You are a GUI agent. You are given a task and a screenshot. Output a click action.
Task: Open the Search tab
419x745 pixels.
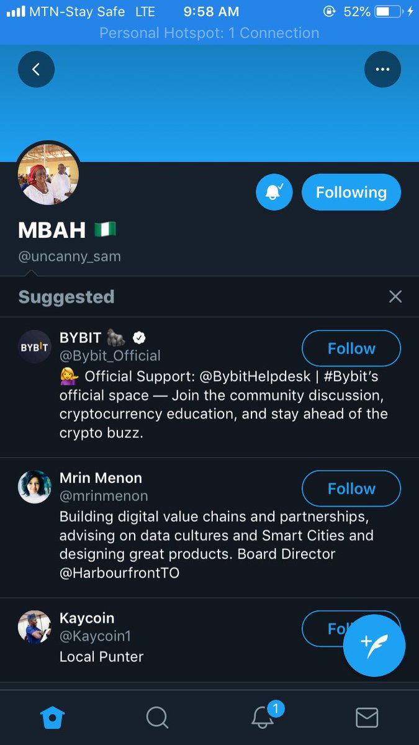coord(157,718)
